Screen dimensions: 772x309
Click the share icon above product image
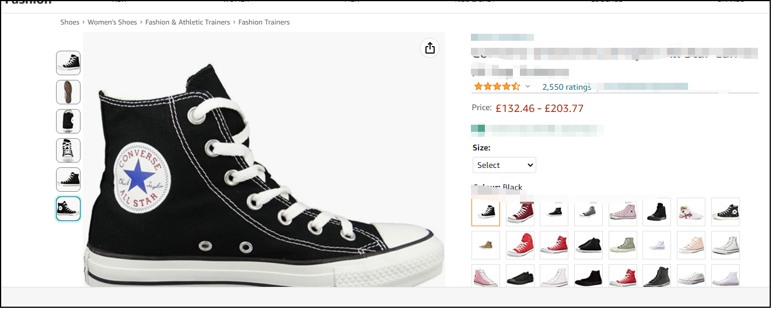point(430,48)
